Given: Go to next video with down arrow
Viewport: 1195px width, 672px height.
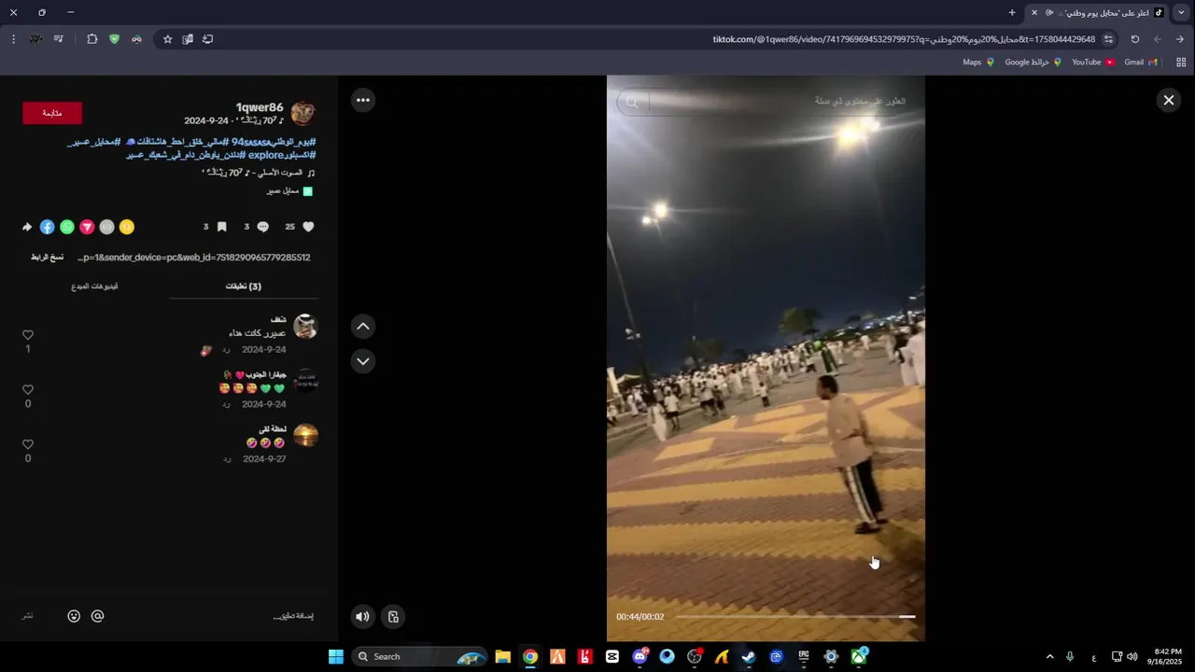Looking at the screenshot, I should click(x=363, y=361).
